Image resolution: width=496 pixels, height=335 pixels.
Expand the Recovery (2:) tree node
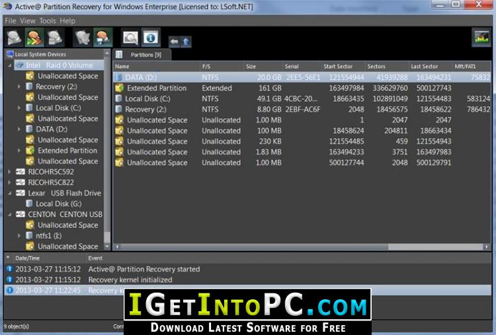19,87
